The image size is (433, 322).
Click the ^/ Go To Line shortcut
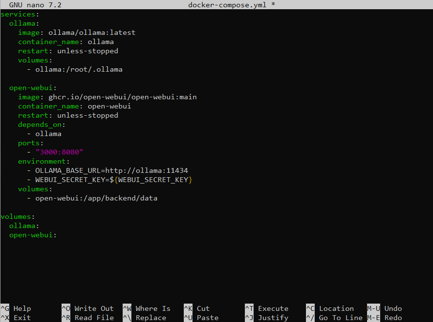pyautogui.click(x=334, y=318)
